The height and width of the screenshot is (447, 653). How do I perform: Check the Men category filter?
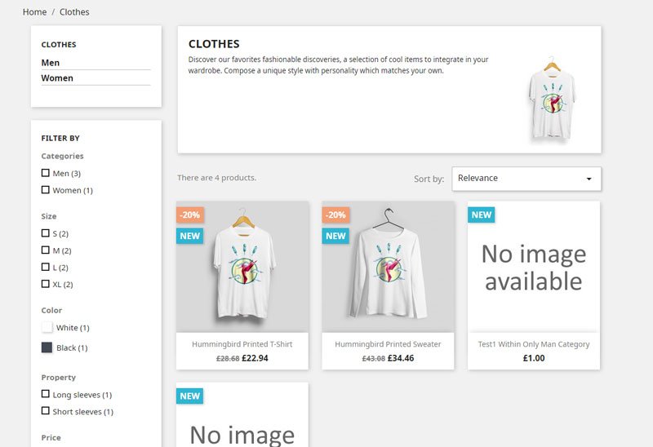pyautogui.click(x=46, y=173)
